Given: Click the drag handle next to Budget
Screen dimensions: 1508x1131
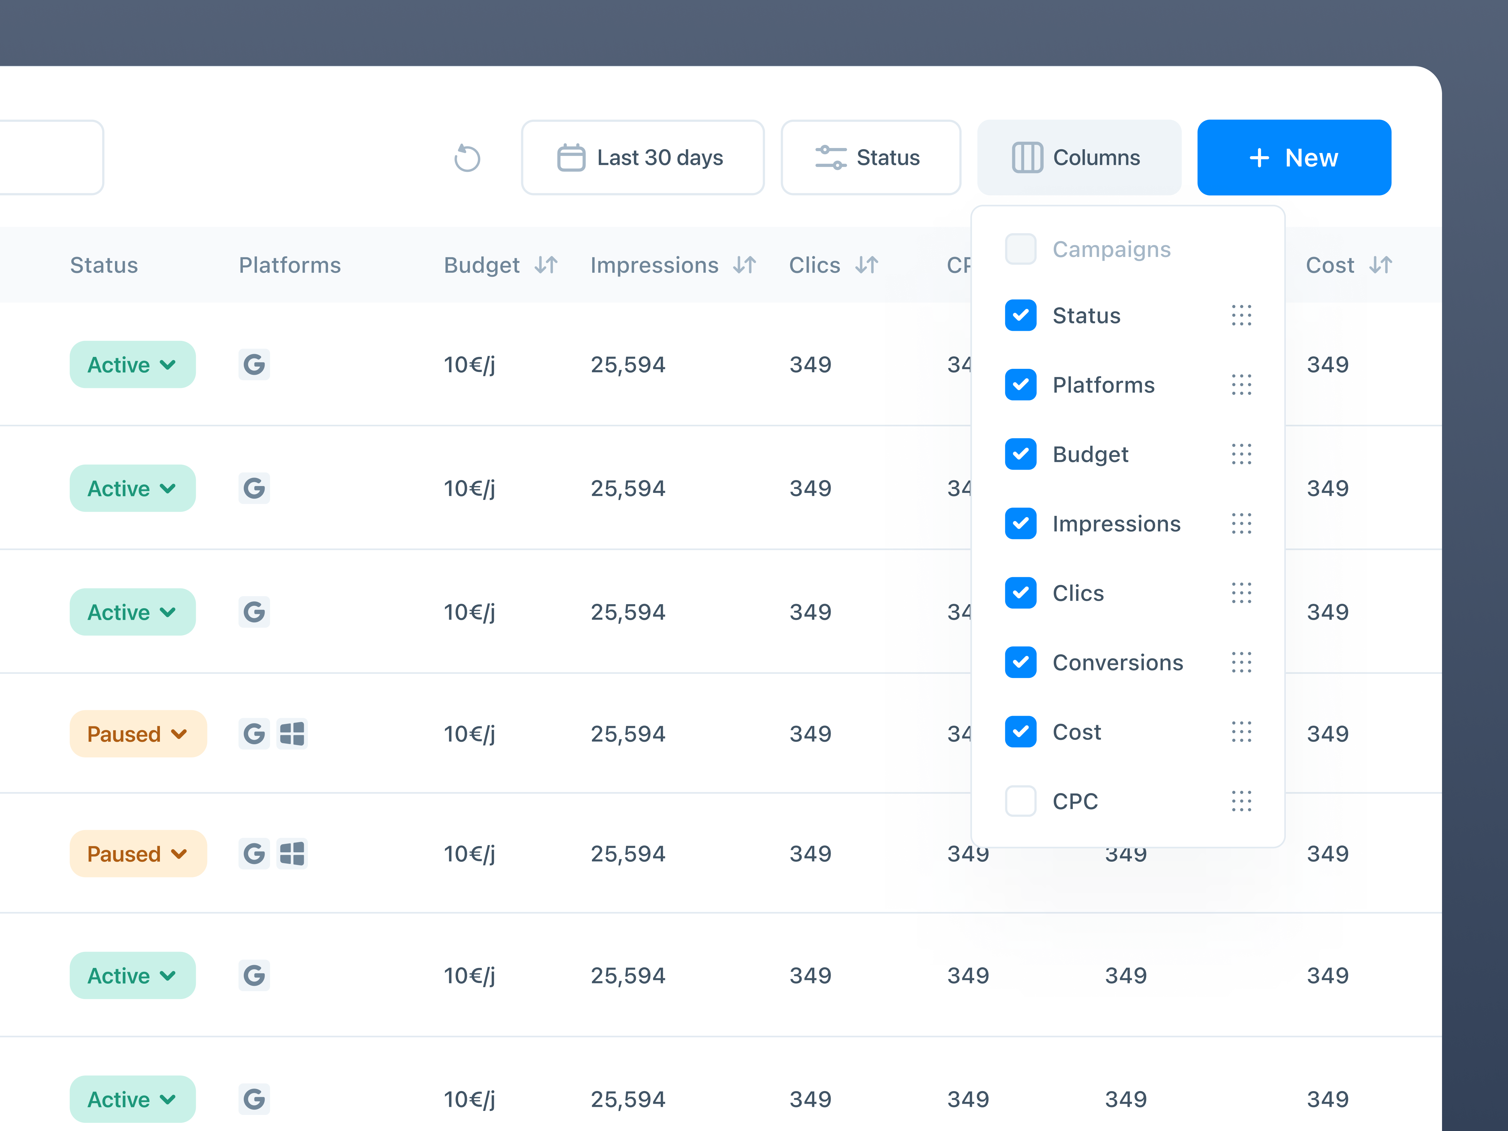Looking at the screenshot, I should 1242,454.
